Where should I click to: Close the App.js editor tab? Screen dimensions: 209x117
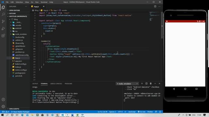point(43,6)
